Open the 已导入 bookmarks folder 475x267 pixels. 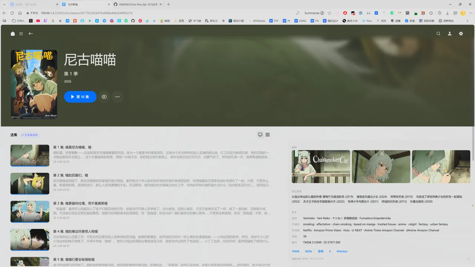[x=18, y=21]
